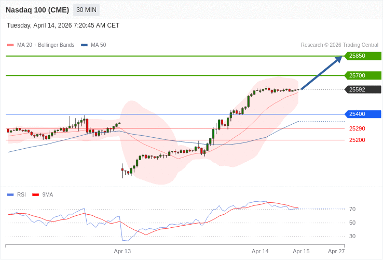
Task: Click the 9MA legend label
Action: (48, 195)
